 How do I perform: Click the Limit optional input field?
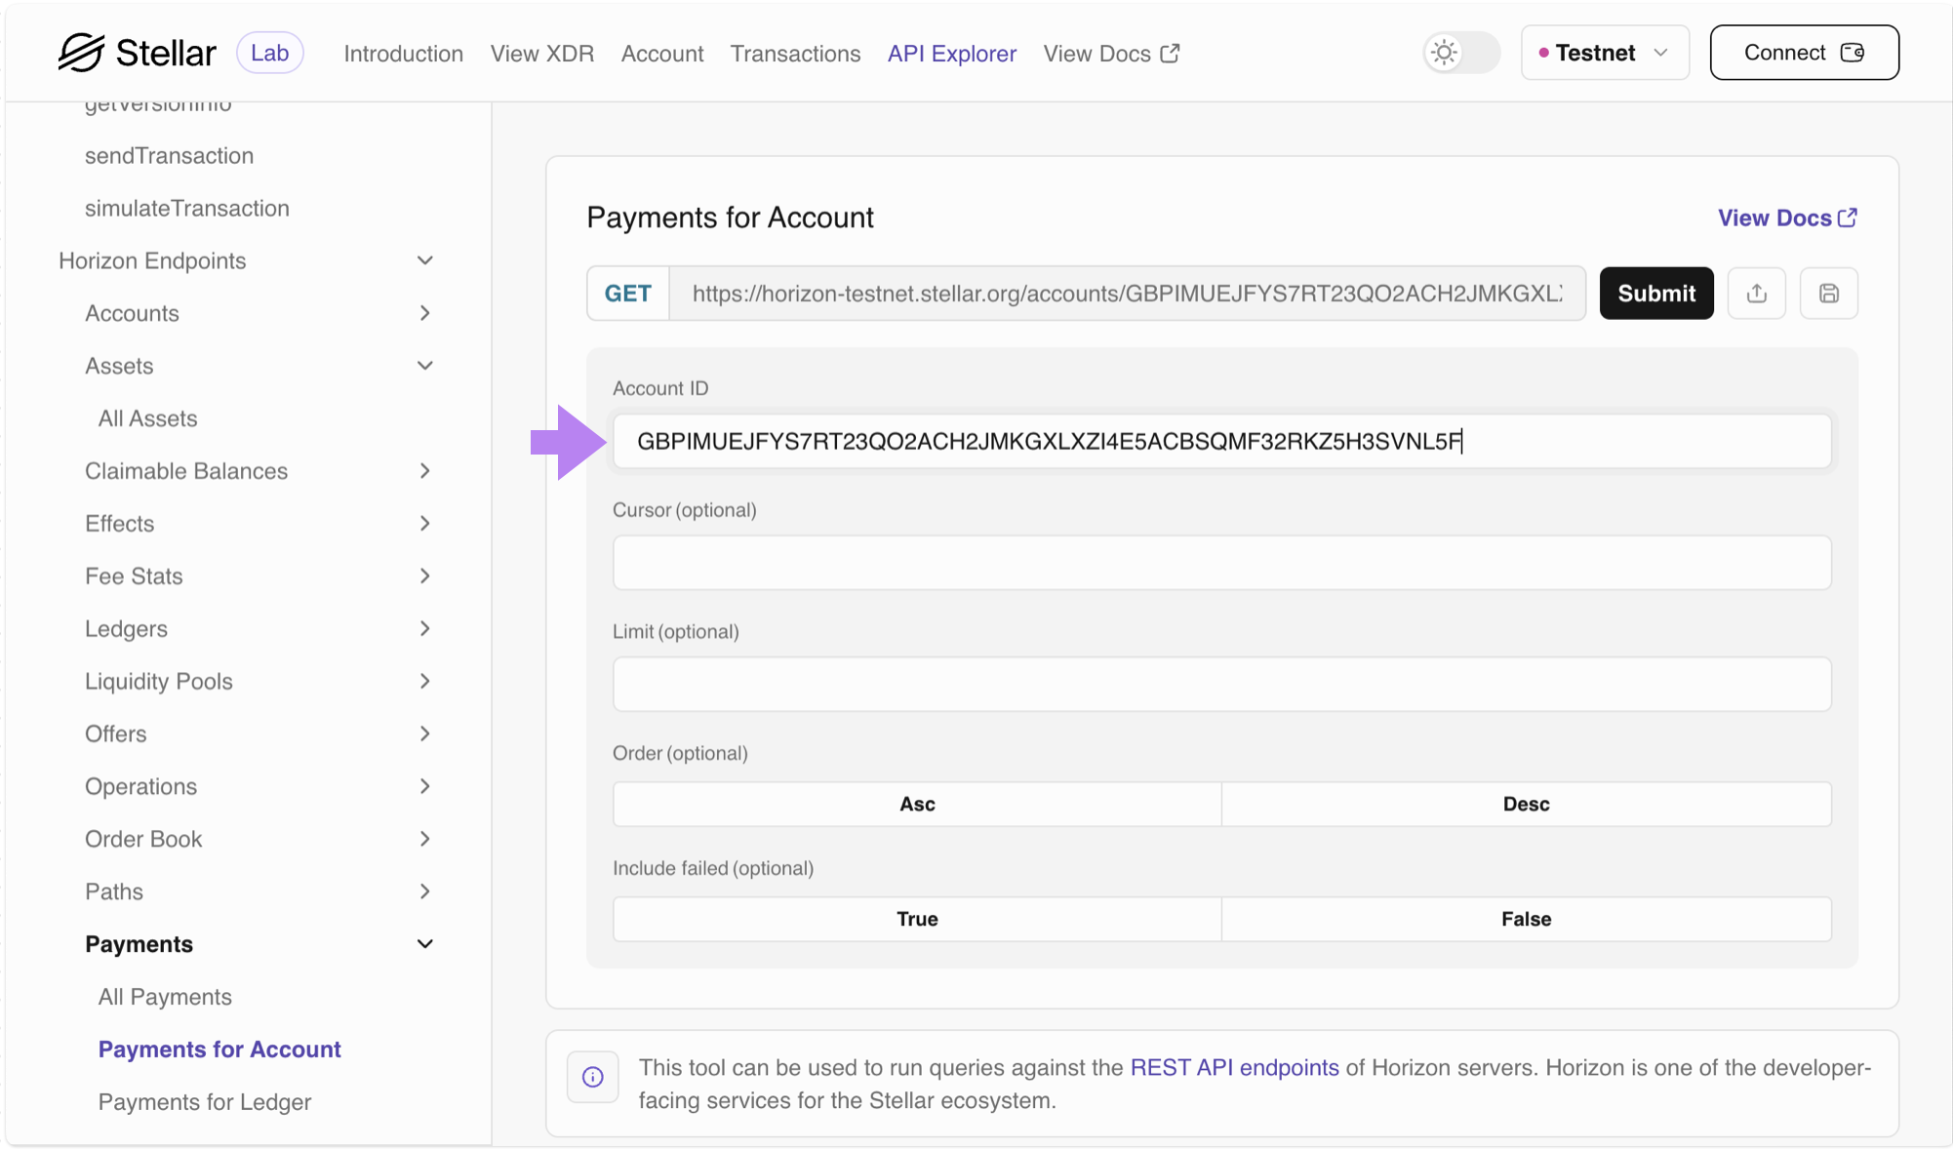1222,684
